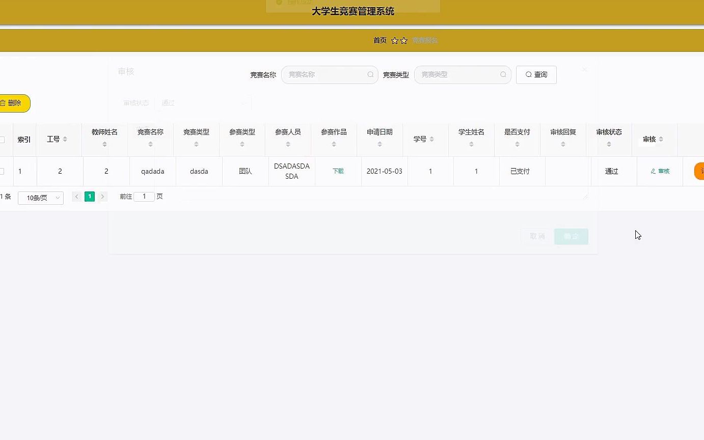Sort table by 审核状态 column arrows
This screenshot has width=704, height=440.
tap(609, 144)
